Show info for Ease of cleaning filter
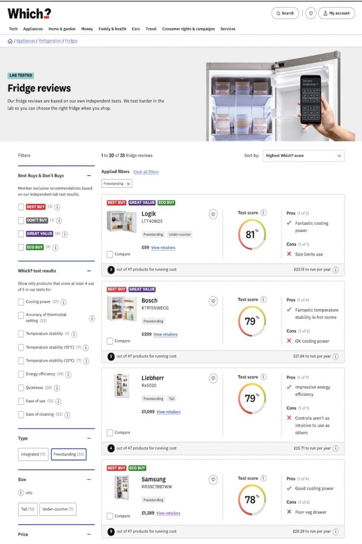Image resolution: width=362 pixels, height=544 pixels. click(67, 415)
